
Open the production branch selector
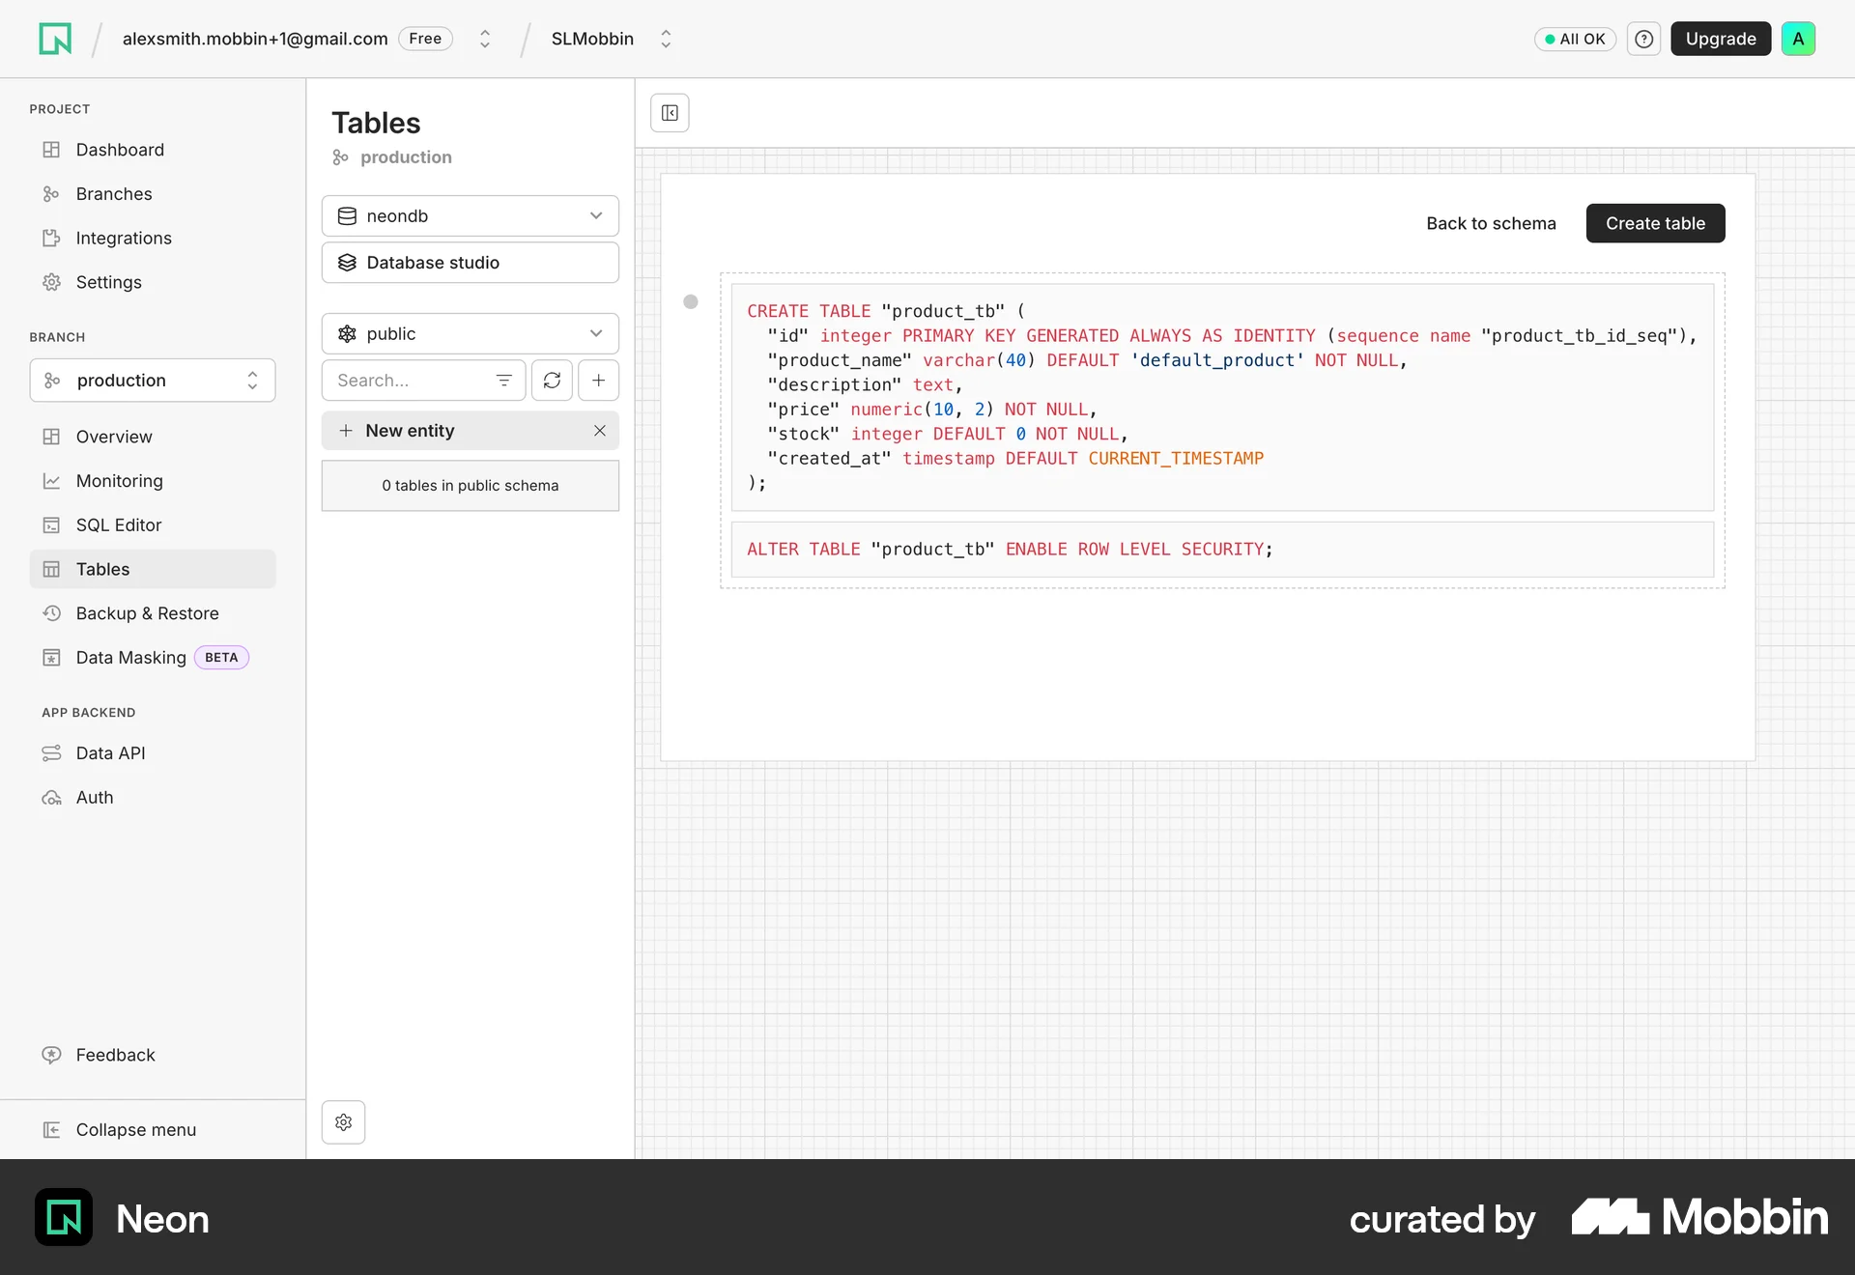(153, 381)
